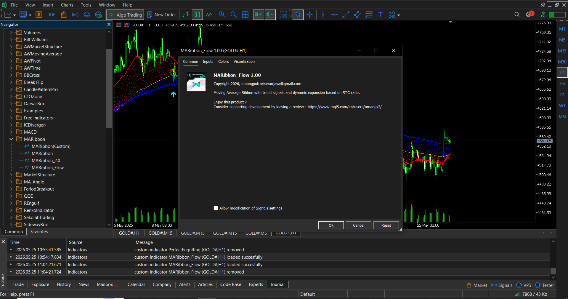Switch to the Inputs tab in dialog
The height and width of the screenshot is (299, 568).
[208, 62]
